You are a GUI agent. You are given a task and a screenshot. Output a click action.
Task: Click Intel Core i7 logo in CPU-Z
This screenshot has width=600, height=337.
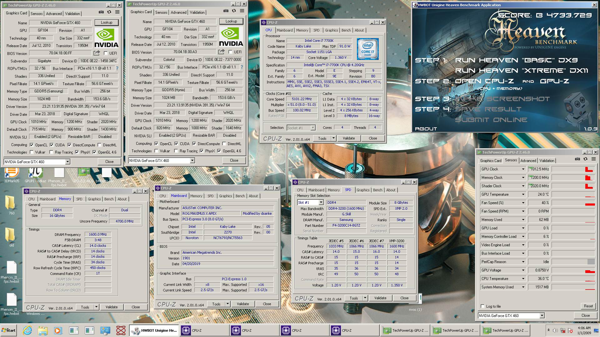pyautogui.click(x=368, y=49)
